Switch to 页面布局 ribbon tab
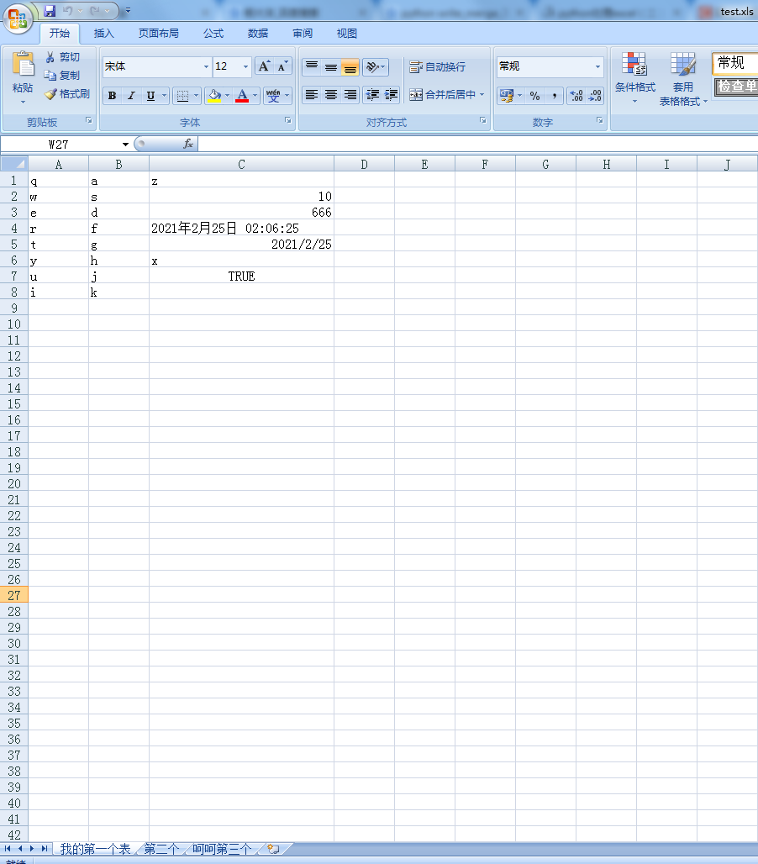Viewport: 758px width, 864px height. [159, 34]
